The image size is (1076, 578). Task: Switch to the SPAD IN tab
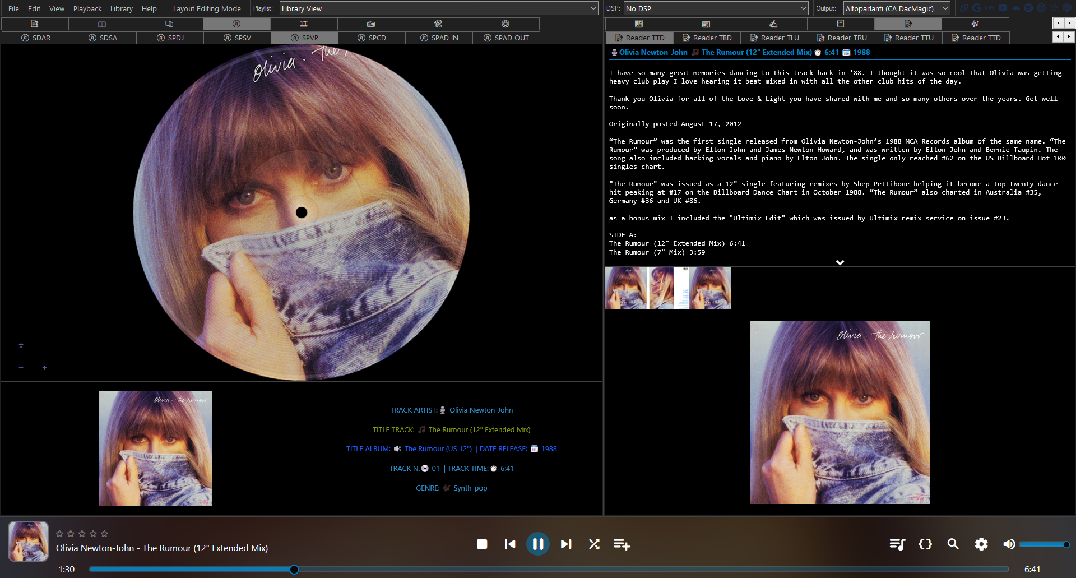(x=439, y=38)
